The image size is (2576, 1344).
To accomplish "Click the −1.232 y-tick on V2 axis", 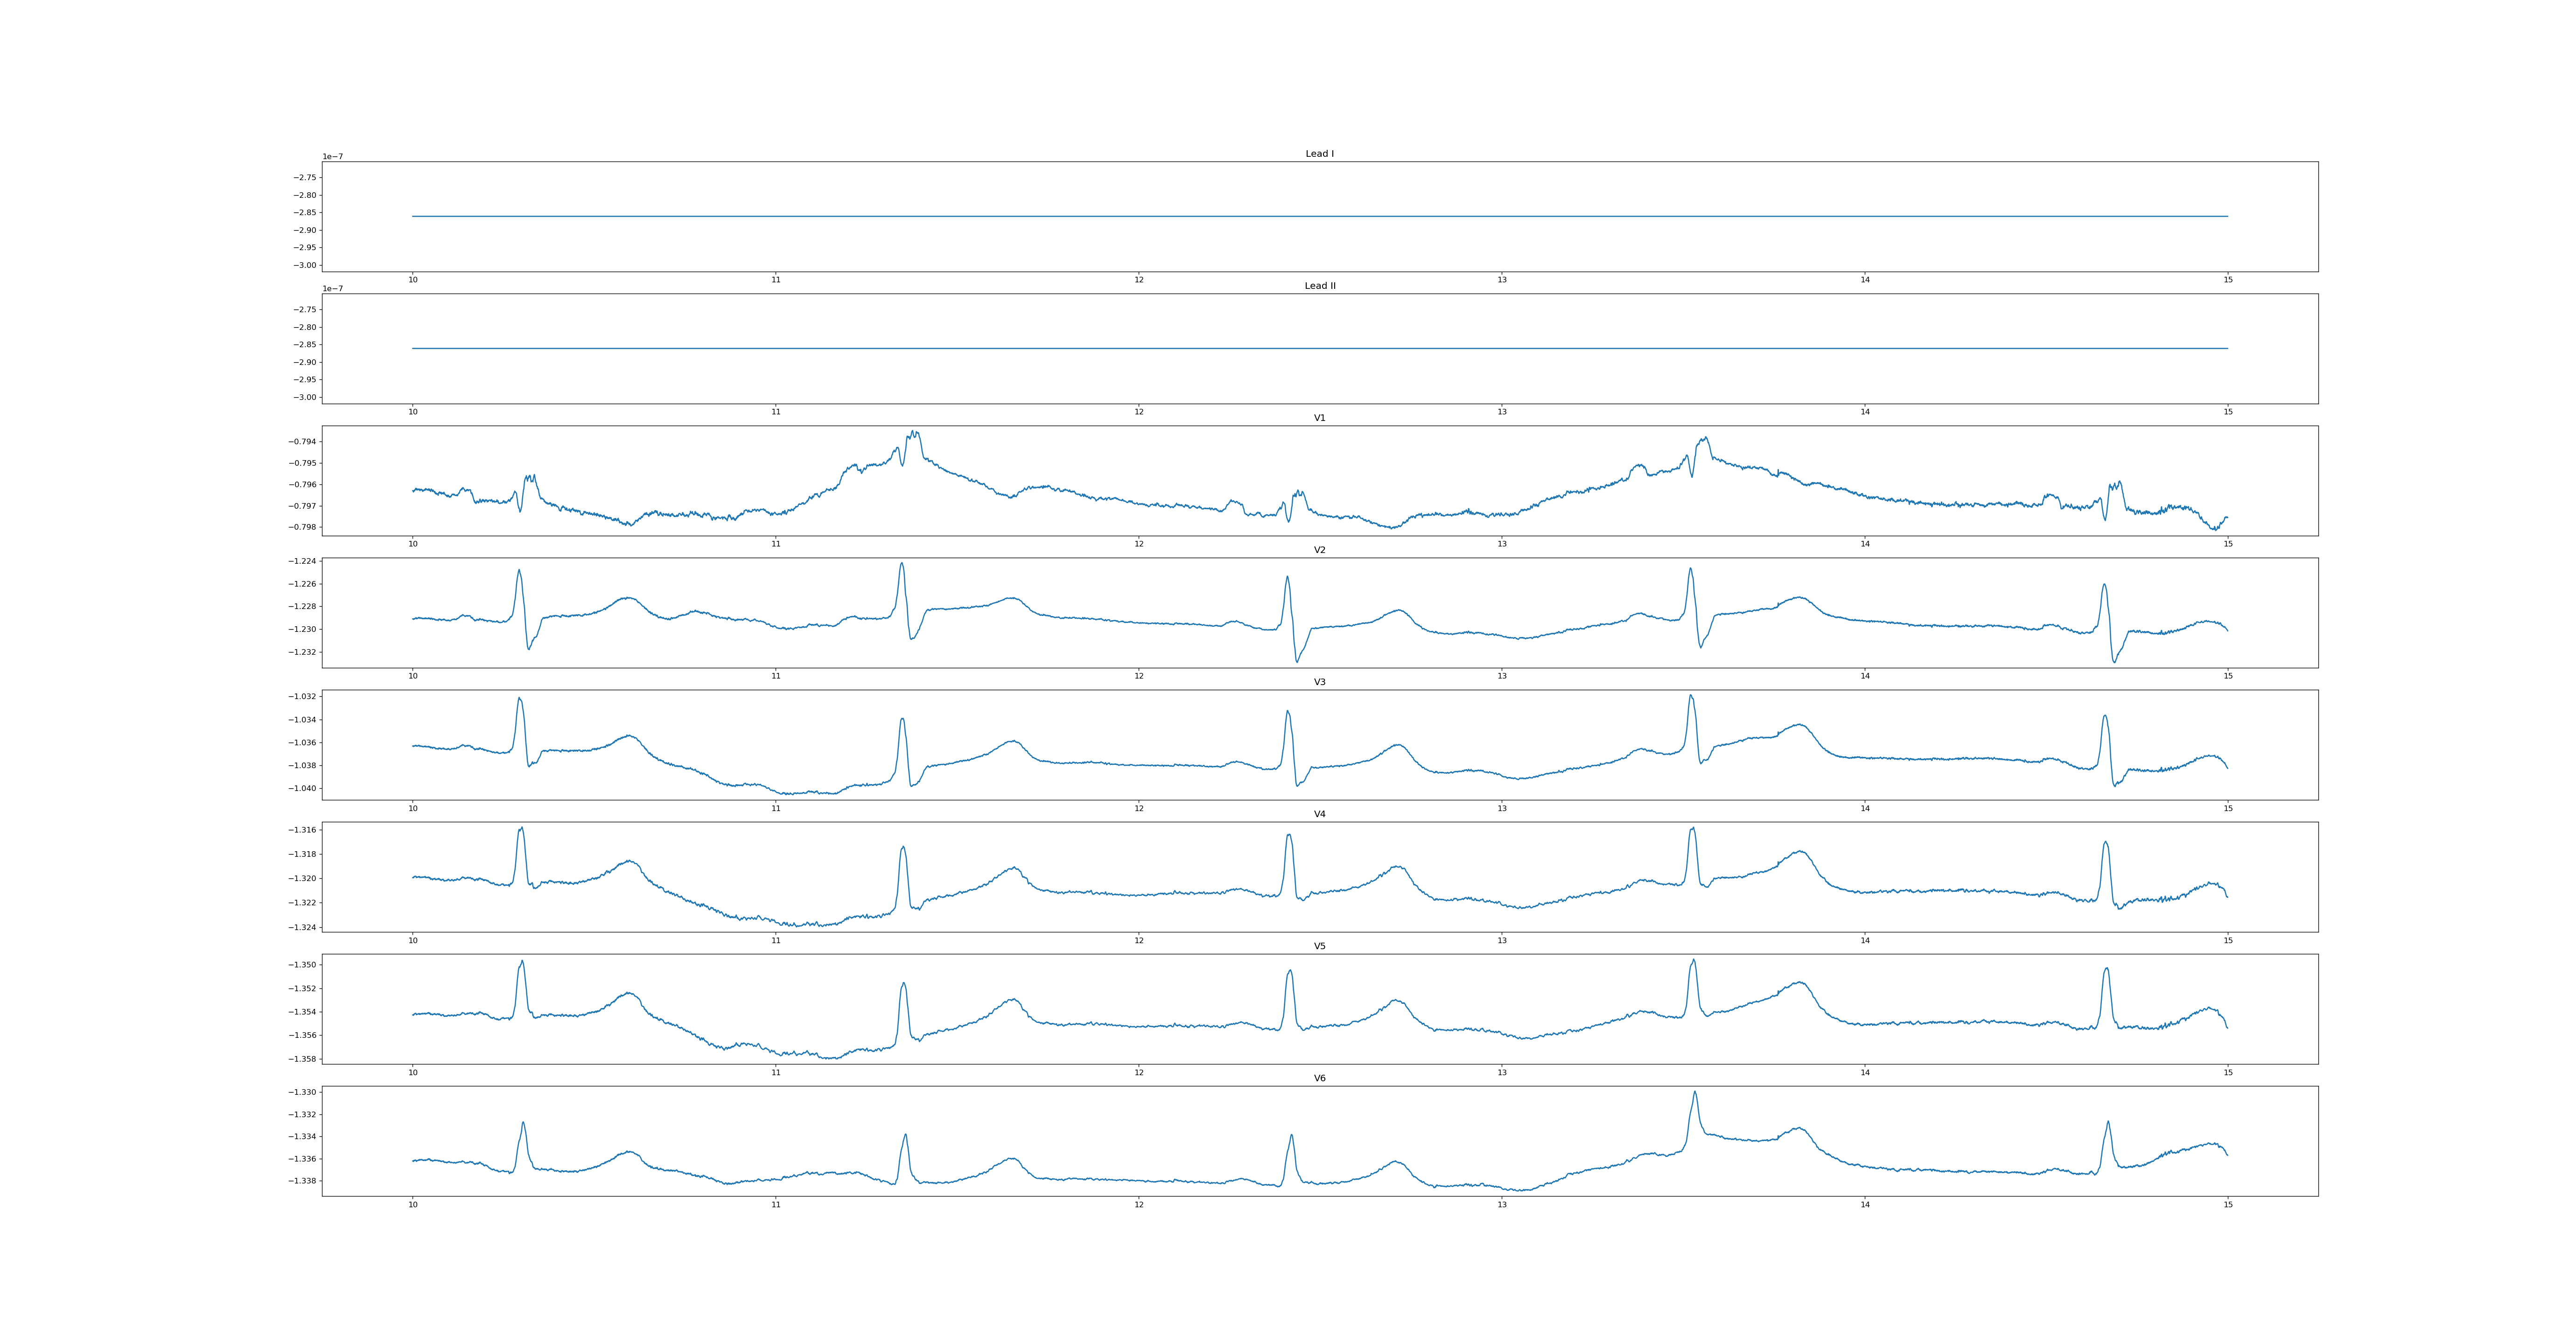I will tap(303, 652).
